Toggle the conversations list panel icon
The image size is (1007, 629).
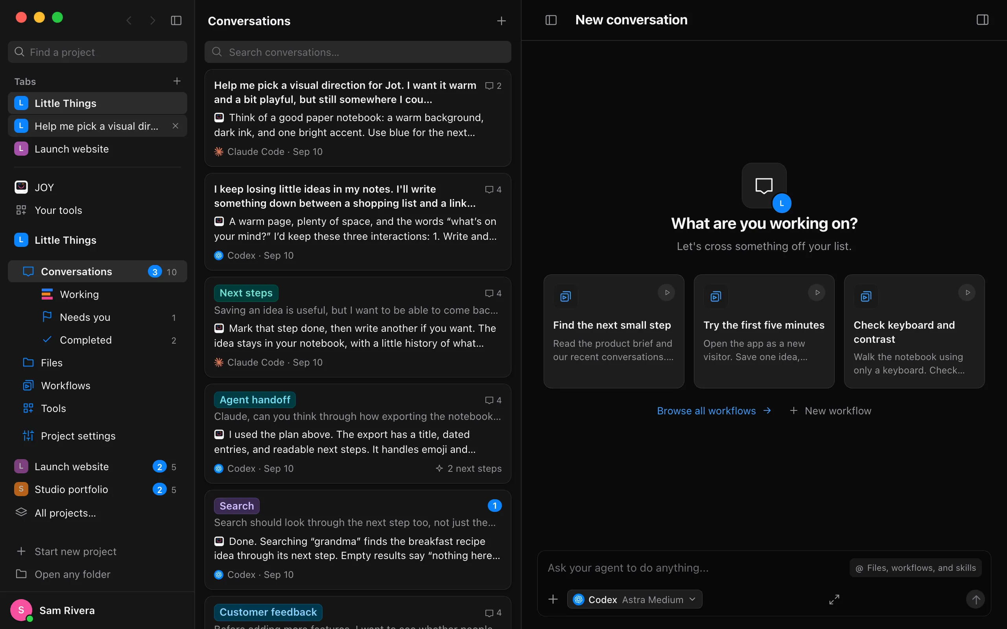tap(551, 20)
